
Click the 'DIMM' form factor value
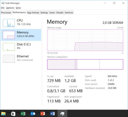point(111,84)
